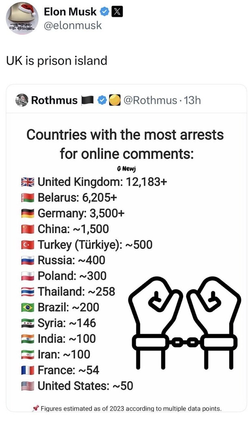Click Rothmus's blue verified checkmark
Screen dimensions: 248x422
[102, 100]
